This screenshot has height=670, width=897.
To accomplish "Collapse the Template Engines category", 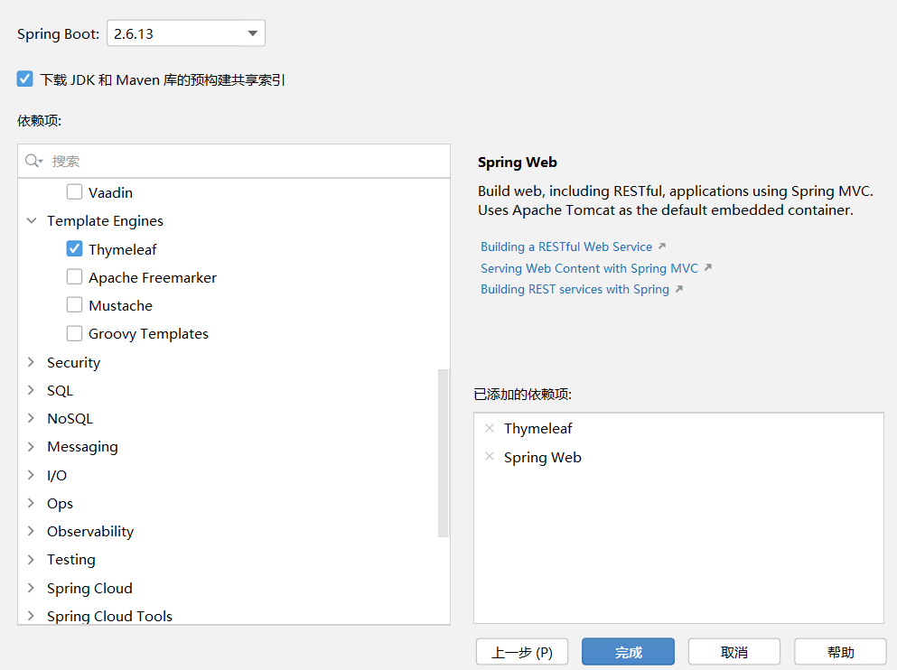I will pyautogui.click(x=32, y=220).
